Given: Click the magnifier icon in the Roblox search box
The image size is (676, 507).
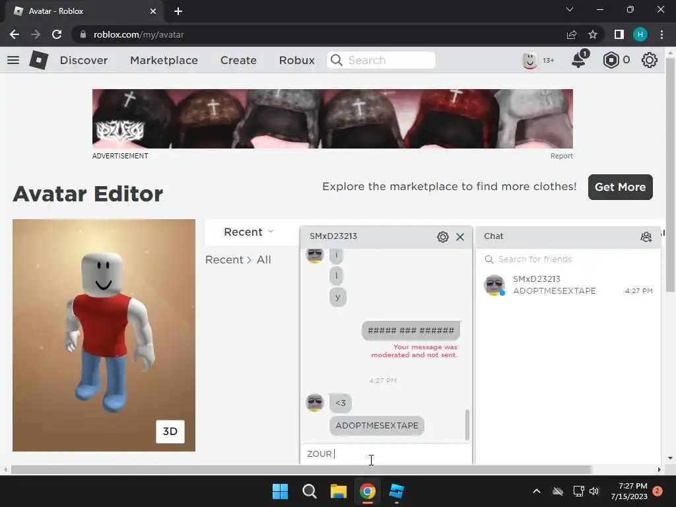Looking at the screenshot, I should click(337, 60).
